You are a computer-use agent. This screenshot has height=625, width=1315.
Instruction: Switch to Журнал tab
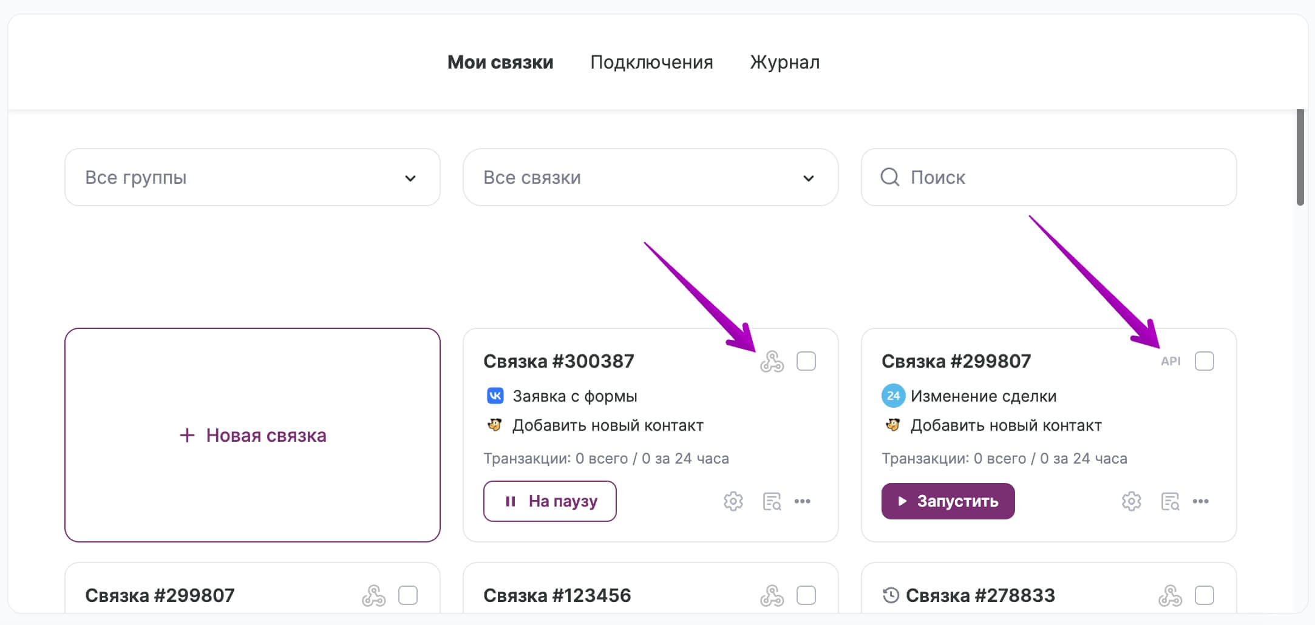coord(785,62)
